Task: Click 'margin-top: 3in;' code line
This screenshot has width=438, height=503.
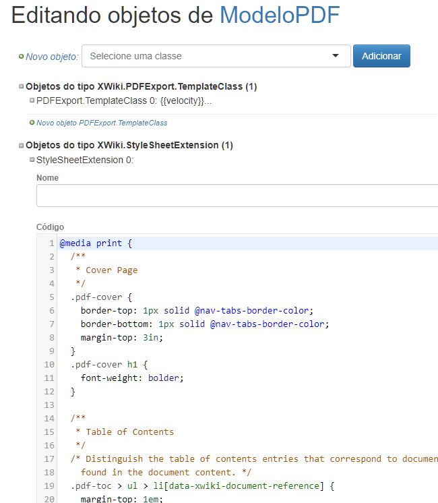Action: tap(122, 338)
